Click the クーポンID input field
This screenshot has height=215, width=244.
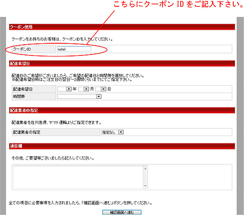tap(74, 49)
